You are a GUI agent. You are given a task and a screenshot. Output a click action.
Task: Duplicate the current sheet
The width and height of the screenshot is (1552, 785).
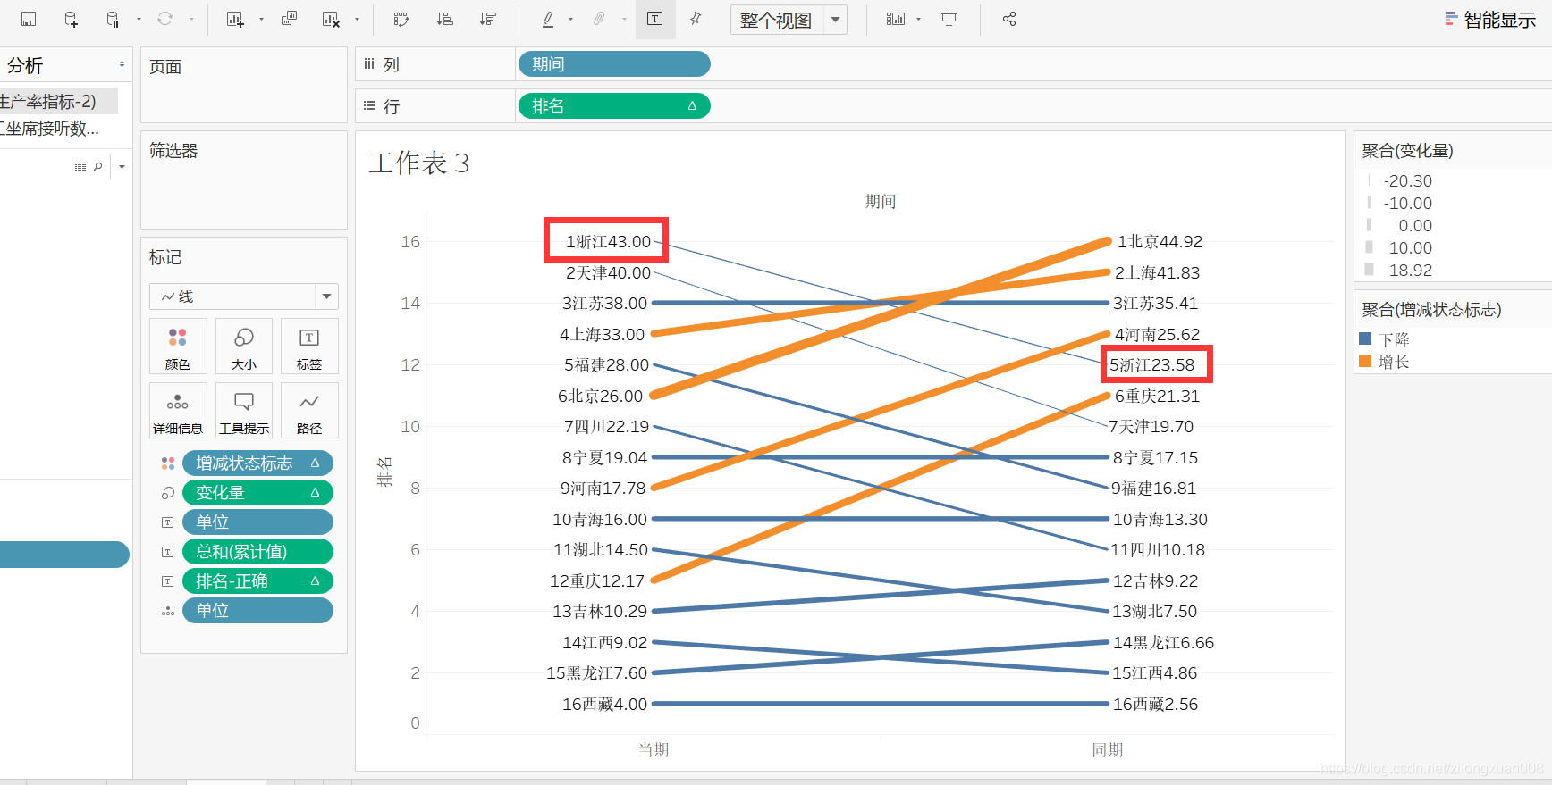(x=289, y=19)
